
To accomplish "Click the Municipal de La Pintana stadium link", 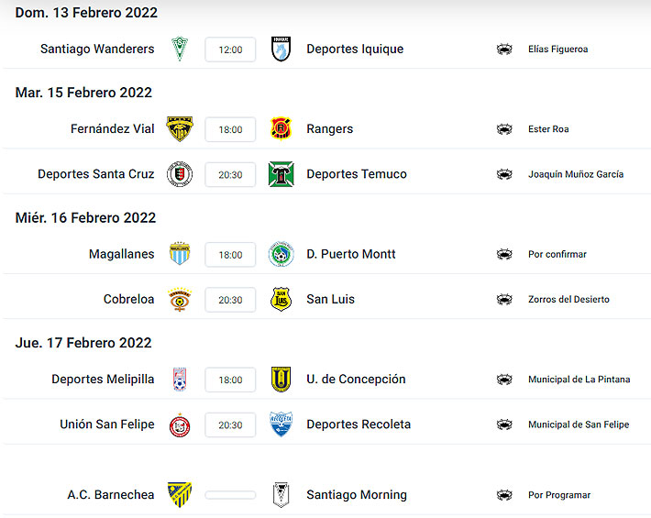I will (x=579, y=380).
